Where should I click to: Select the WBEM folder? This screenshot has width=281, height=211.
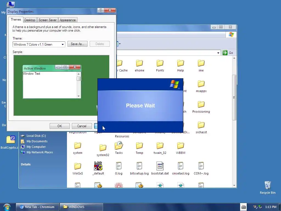click(x=181, y=148)
